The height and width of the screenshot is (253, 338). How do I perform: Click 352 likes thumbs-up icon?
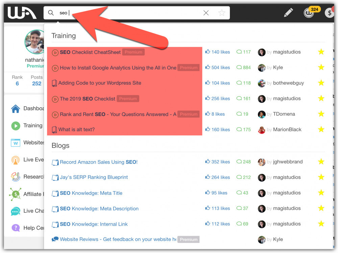point(208,161)
